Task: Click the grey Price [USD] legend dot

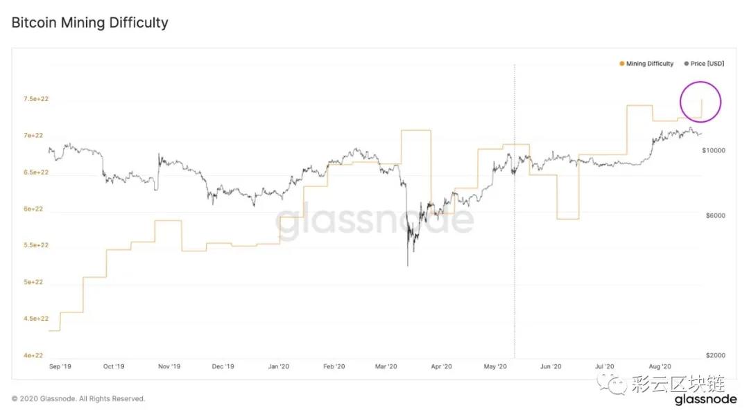Action: [686, 64]
